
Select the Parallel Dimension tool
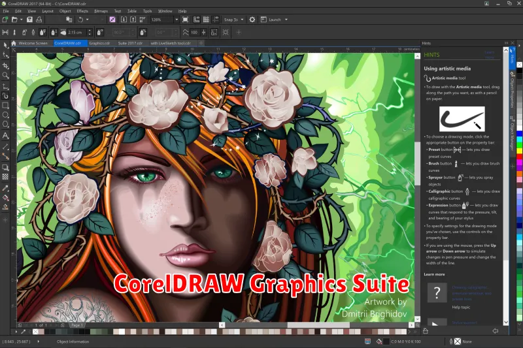(5, 146)
